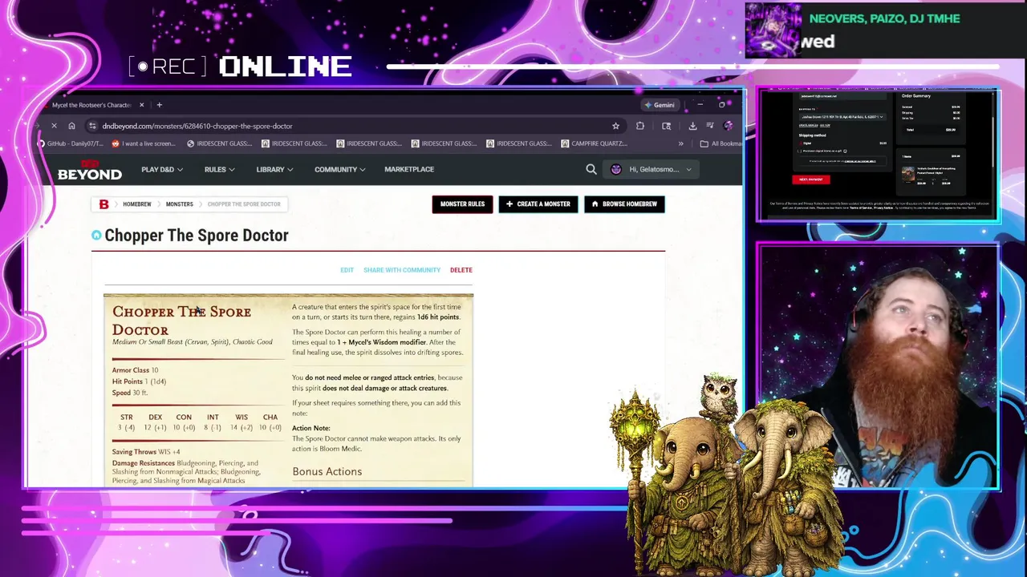This screenshot has width=1027, height=577.
Task: Click 'Chopper The Spore Doctor' page heading
Action: pos(197,235)
